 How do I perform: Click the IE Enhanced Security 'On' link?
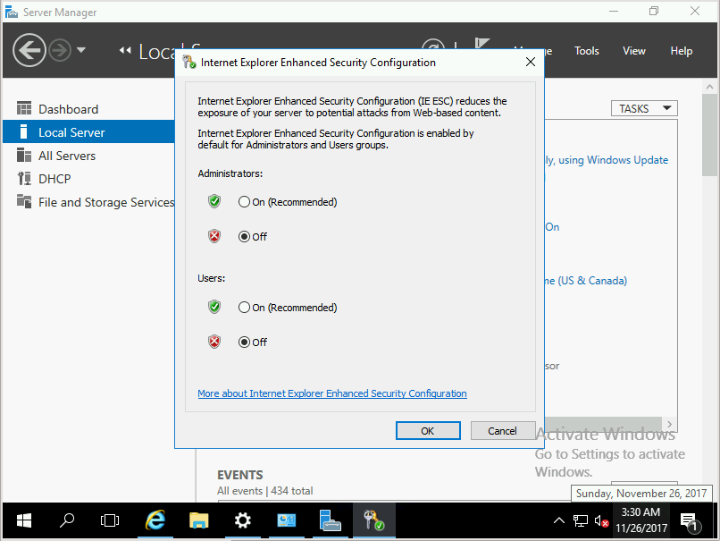click(552, 227)
